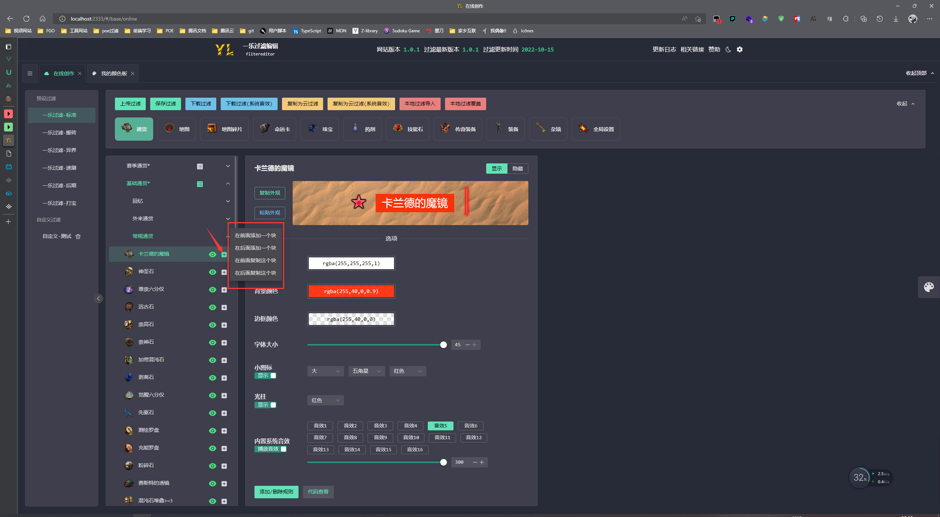Click the plus icon next to 神圣石
This screenshot has width=940, height=517.
[x=224, y=272]
